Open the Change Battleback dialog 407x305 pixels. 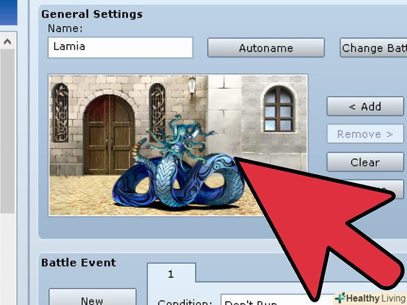(x=373, y=47)
